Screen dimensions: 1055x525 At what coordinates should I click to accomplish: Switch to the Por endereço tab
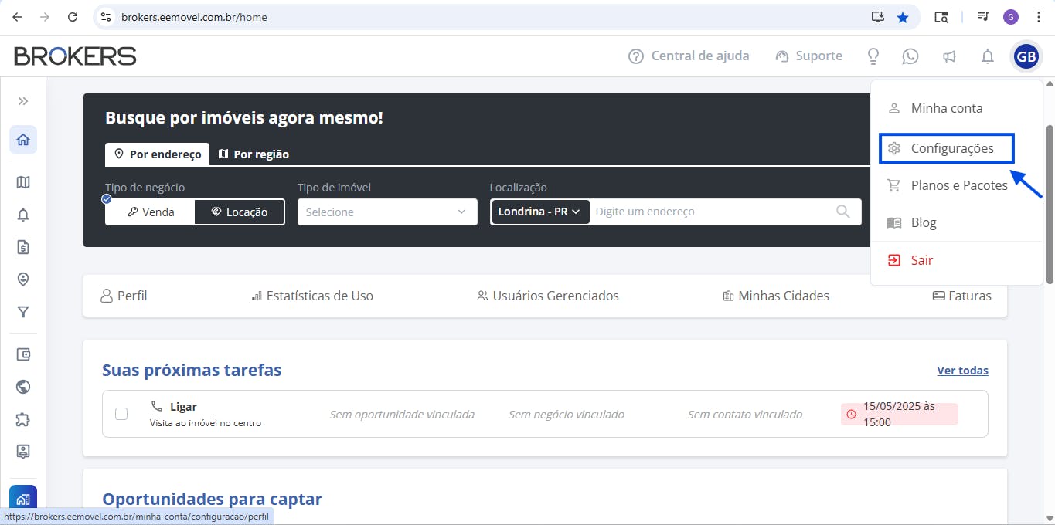(158, 154)
